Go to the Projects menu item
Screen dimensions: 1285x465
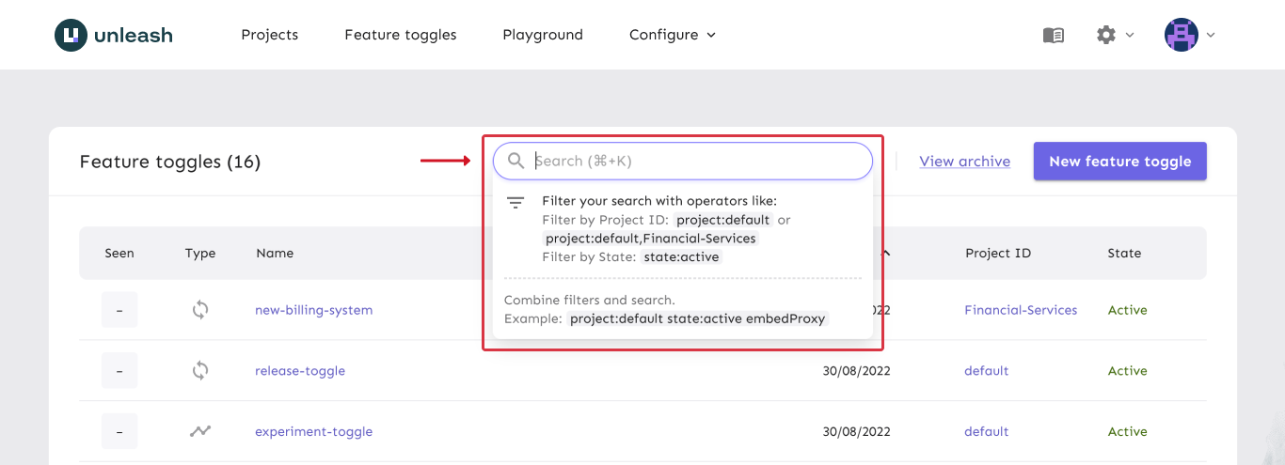[x=269, y=35]
